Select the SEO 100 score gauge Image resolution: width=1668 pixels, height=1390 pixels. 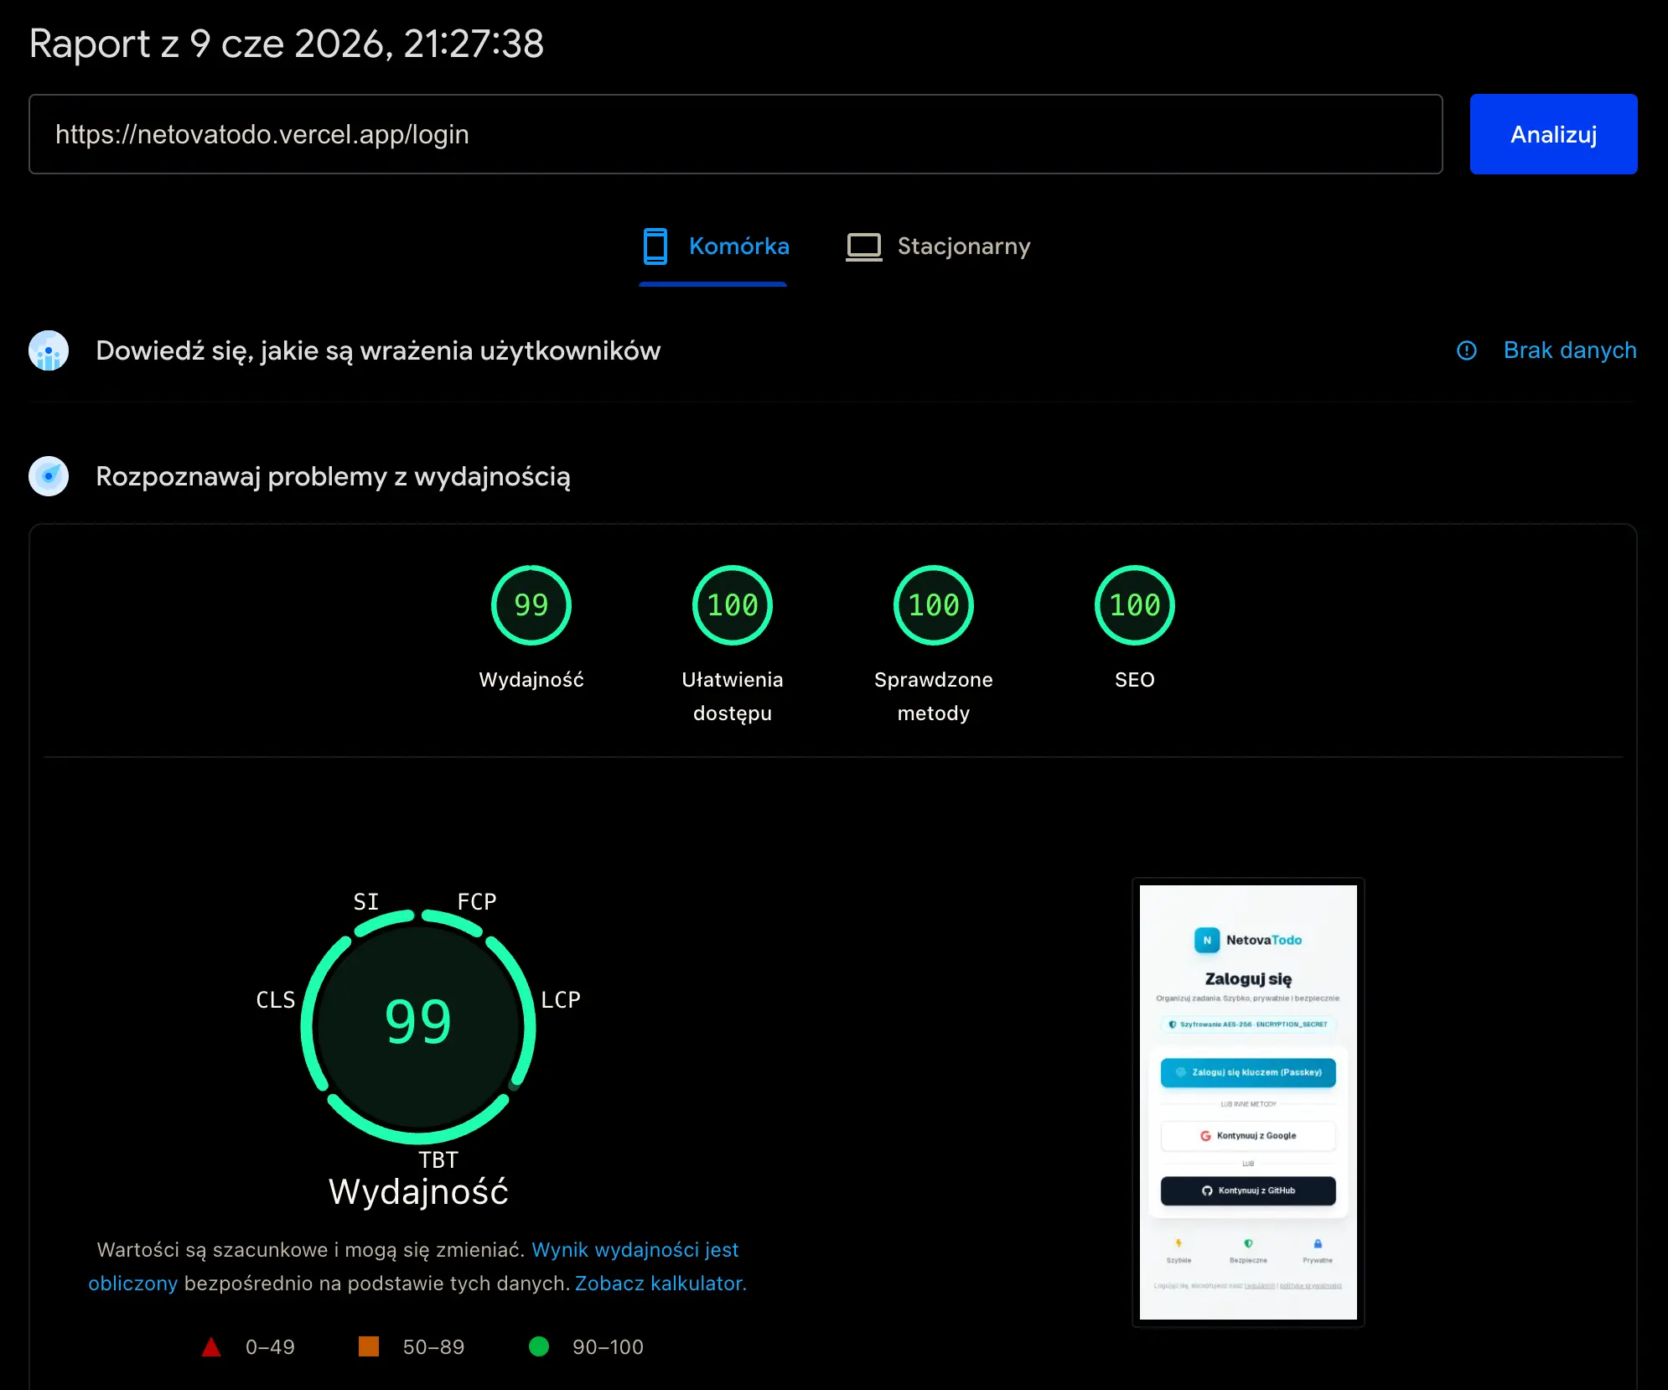pyautogui.click(x=1135, y=605)
